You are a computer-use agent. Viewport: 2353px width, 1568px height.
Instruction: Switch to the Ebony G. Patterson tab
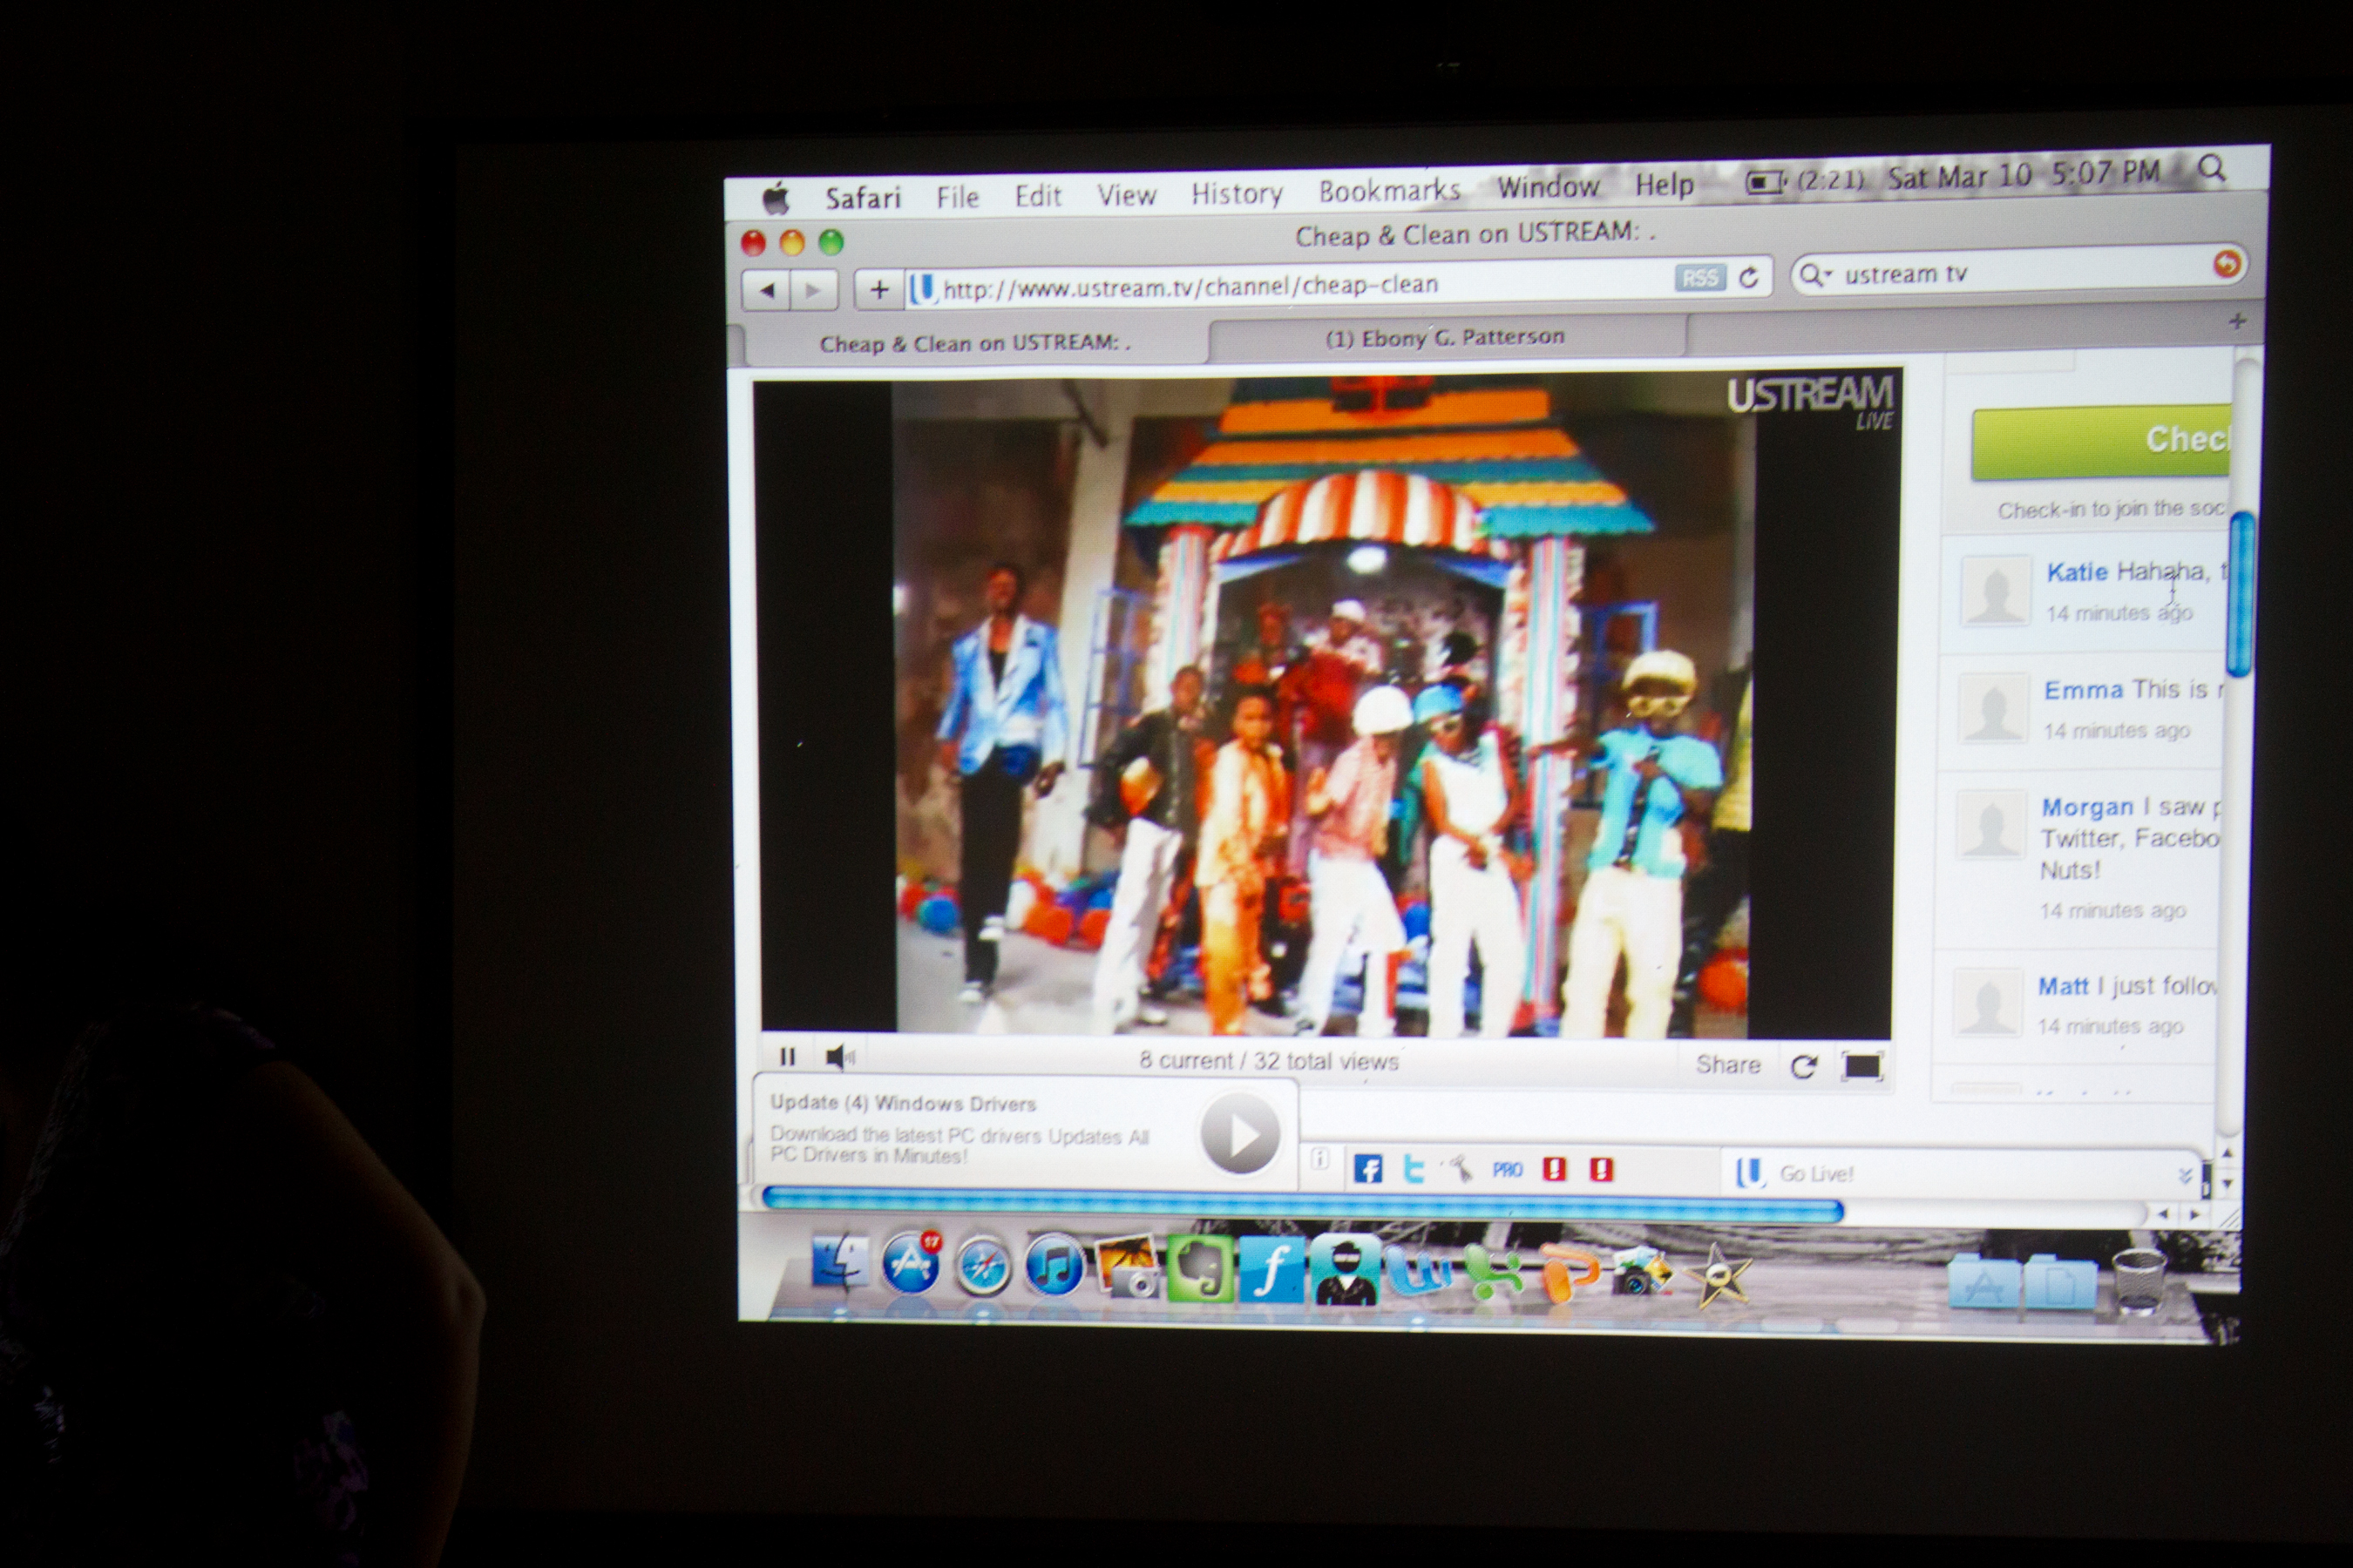(x=1446, y=338)
